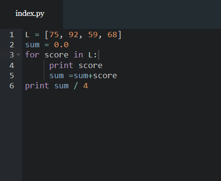Click line number 5 in gutter

pos(12,76)
